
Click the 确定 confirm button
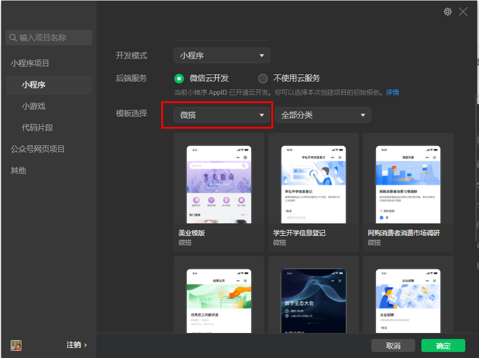point(443,345)
